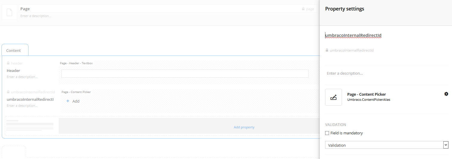This screenshot has height=159, width=452.
Task: Enable the Field is mandatory checkbox
Action: pos(327,133)
